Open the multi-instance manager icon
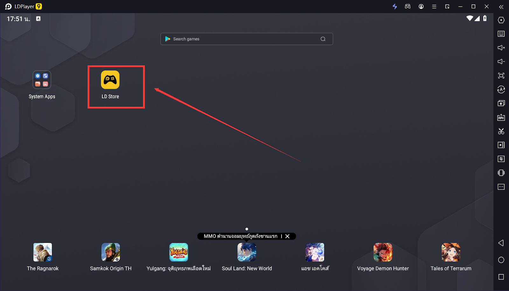This screenshot has width=509, height=291. click(501, 103)
